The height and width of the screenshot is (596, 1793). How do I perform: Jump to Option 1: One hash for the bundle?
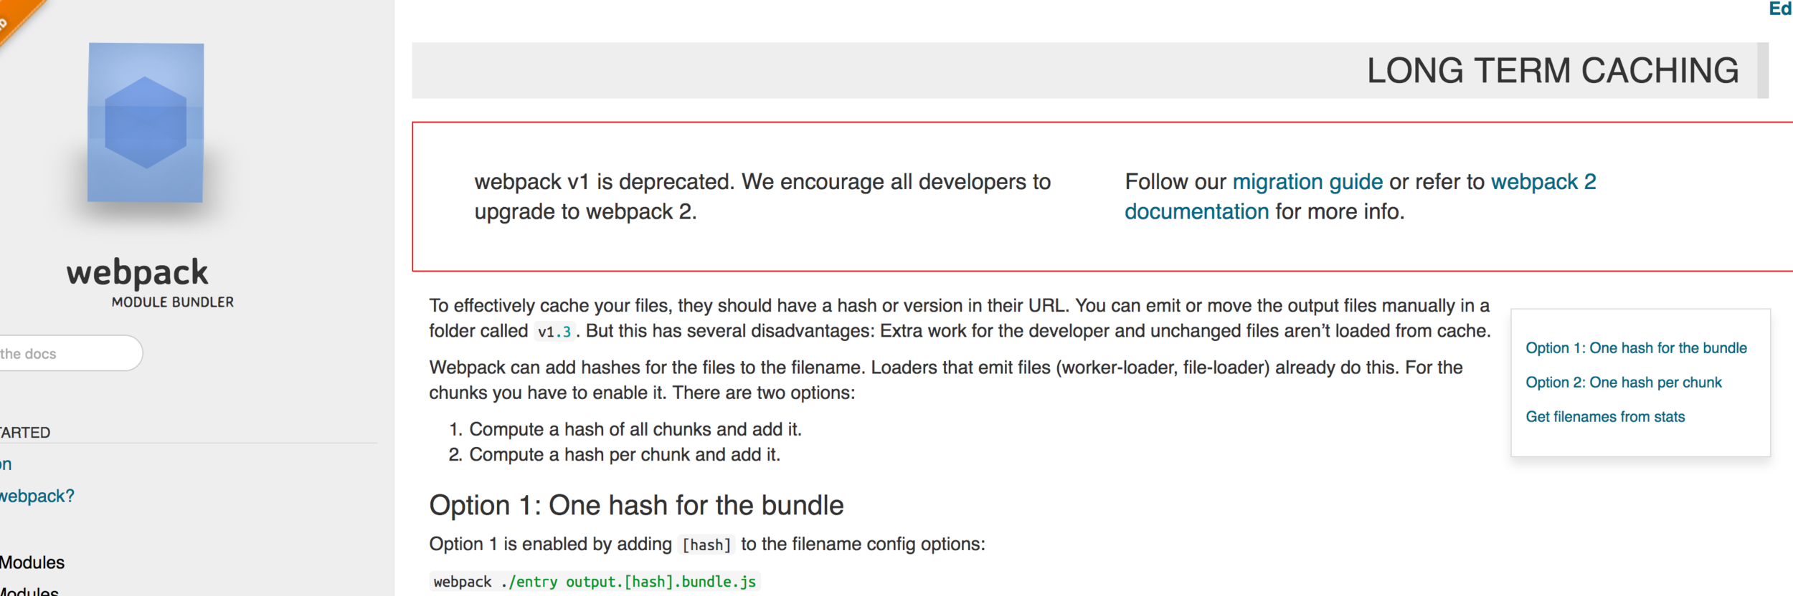pos(1636,348)
